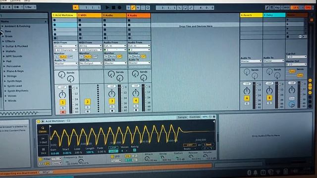Solo track 2 with its S button
317x178 pixels.
(88, 107)
